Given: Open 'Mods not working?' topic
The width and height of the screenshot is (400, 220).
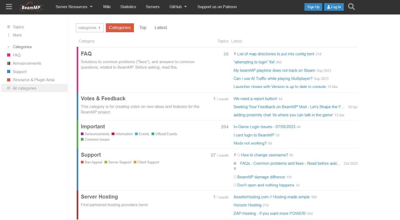Looking at the screenshot, I should click(x=250, y=143).
